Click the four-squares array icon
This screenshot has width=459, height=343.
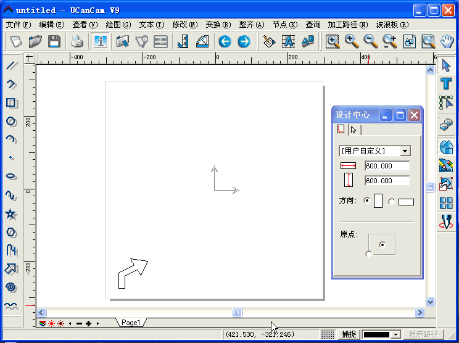pos(446,203)
